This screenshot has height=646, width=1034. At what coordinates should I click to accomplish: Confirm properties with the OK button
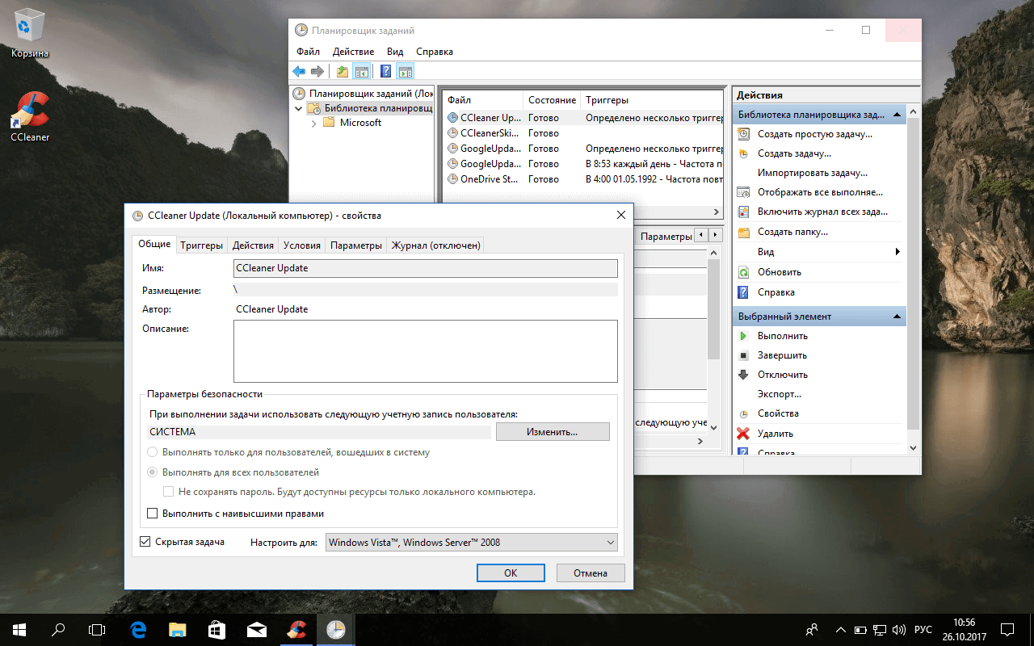pyautogui.click(x=511, y=573)
